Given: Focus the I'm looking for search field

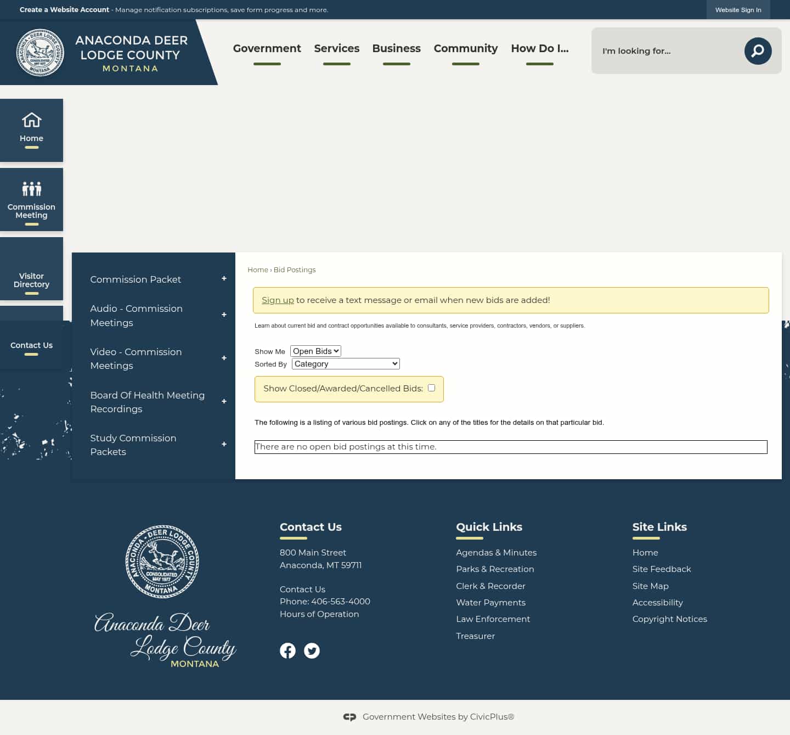Looking at the screenshot, I should pyautogui.click(x=668, y=51).
